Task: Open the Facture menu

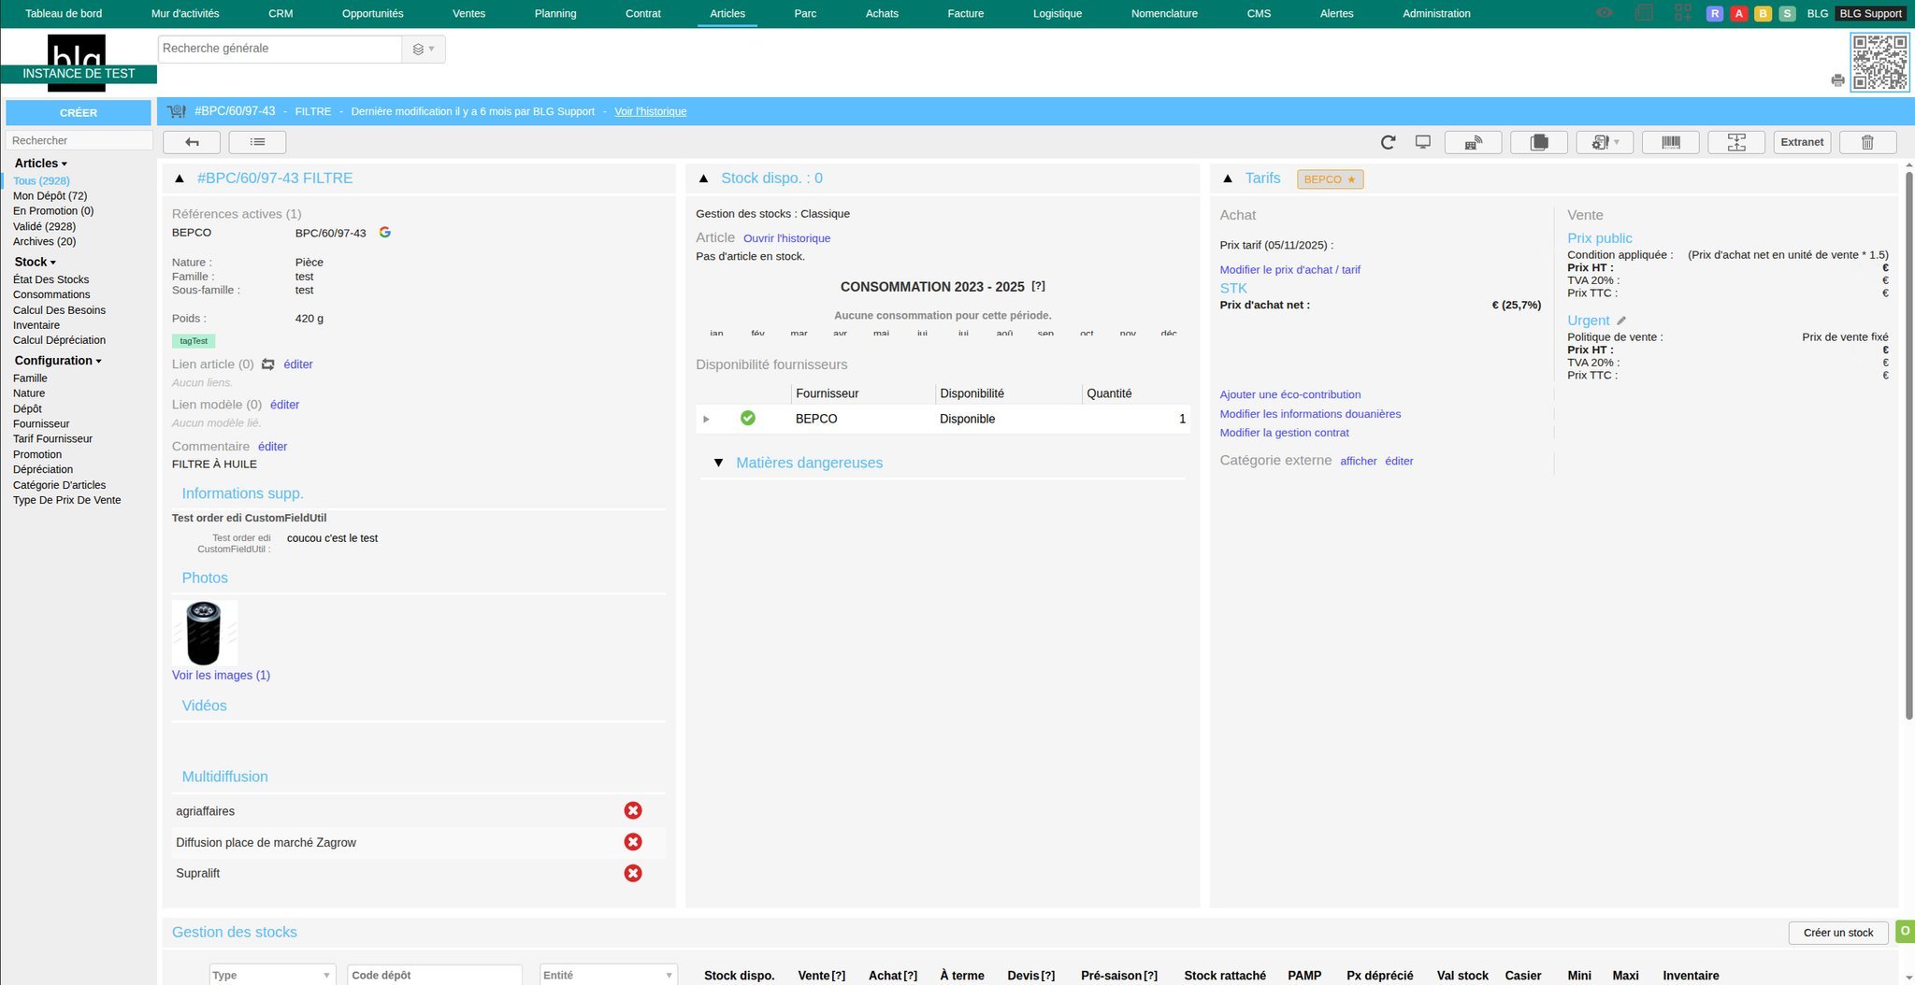Action: tap(965, 13)
